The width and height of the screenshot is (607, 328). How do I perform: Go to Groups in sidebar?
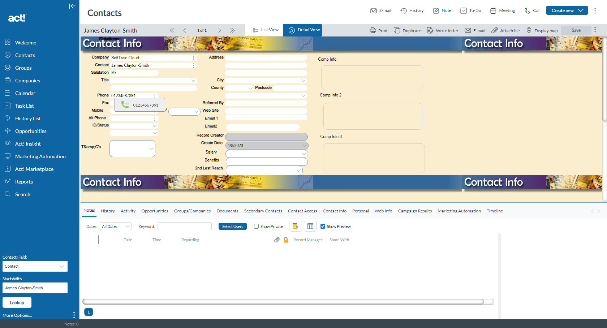tap(23, 68)
